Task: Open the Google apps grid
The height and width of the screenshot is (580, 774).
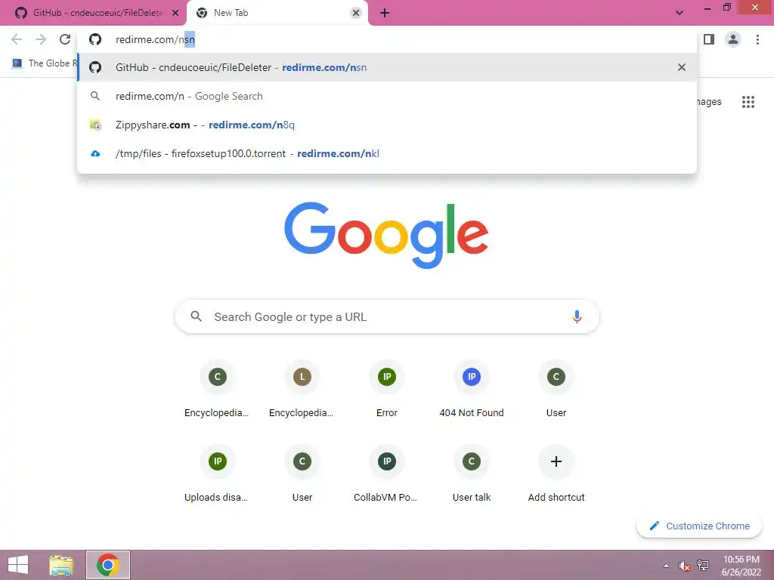Action: [x=748, y=102]
